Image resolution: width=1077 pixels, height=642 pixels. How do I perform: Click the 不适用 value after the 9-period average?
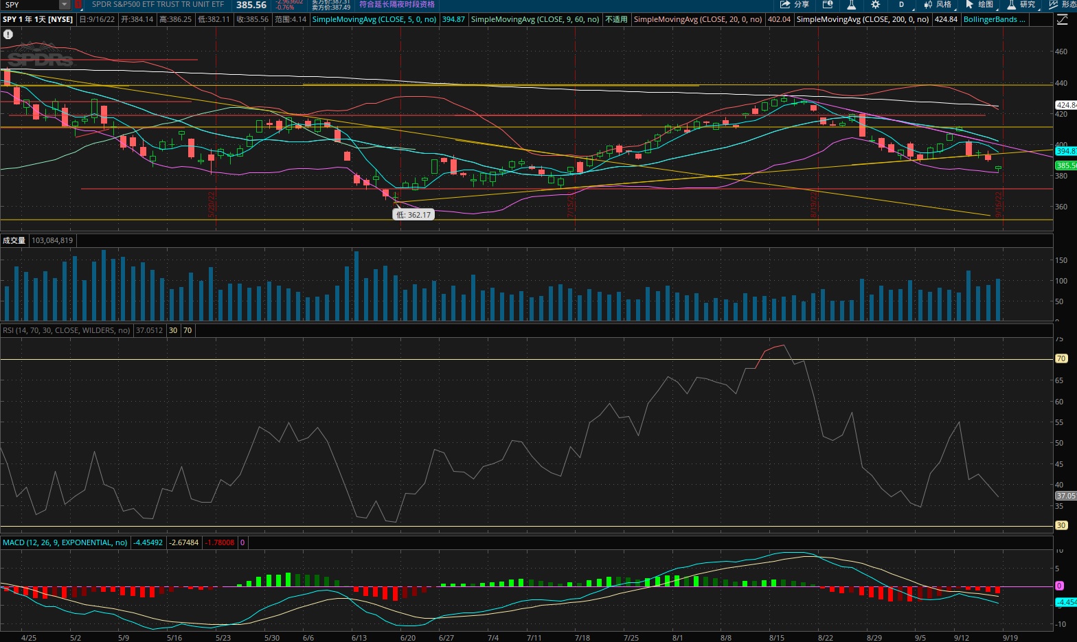(x=616, y=19)
